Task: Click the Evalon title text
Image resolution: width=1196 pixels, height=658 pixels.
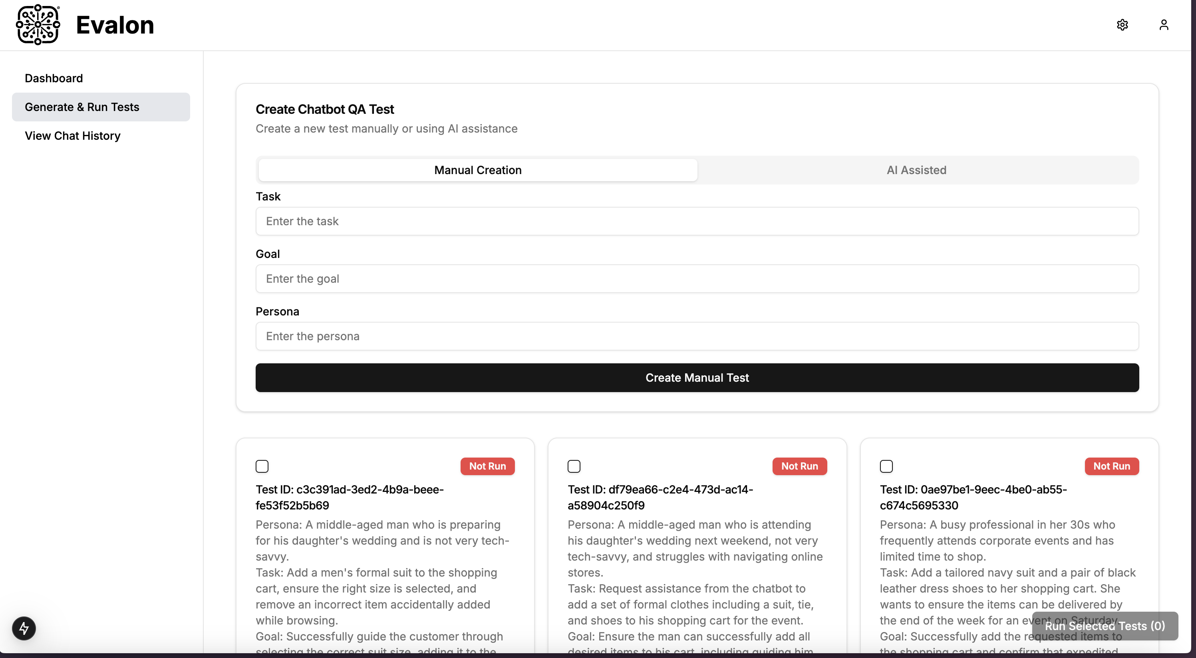Action: [115, 25]
